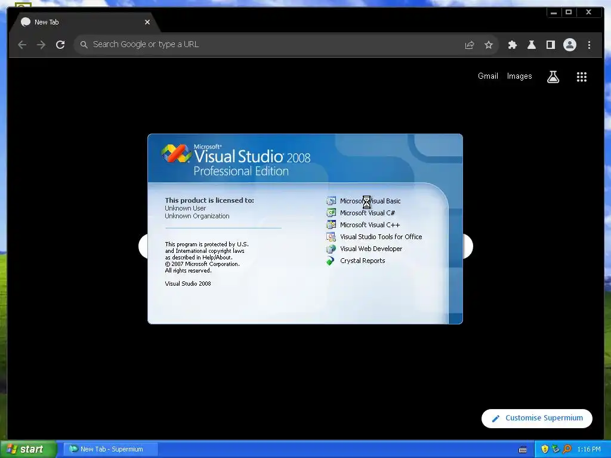
Task: Click the 1:16 PM clock
Action: (589, 449)
